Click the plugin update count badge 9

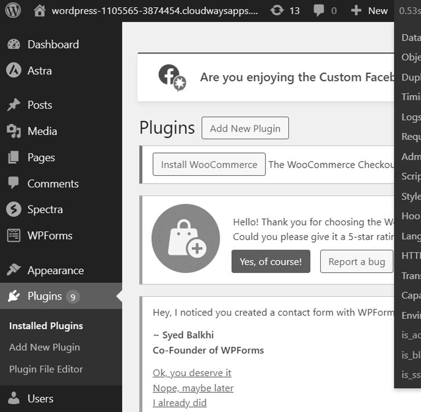pos(73,297)
